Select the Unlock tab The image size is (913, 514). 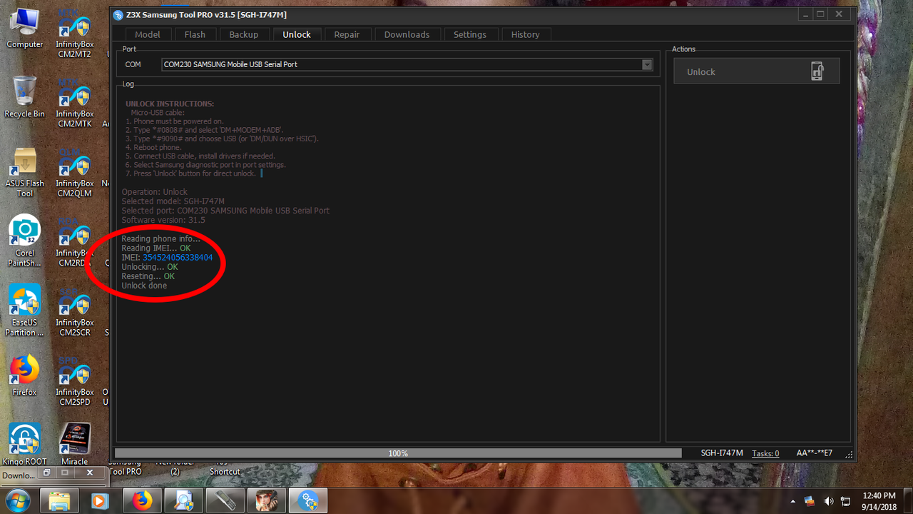[x=297, y=34]
